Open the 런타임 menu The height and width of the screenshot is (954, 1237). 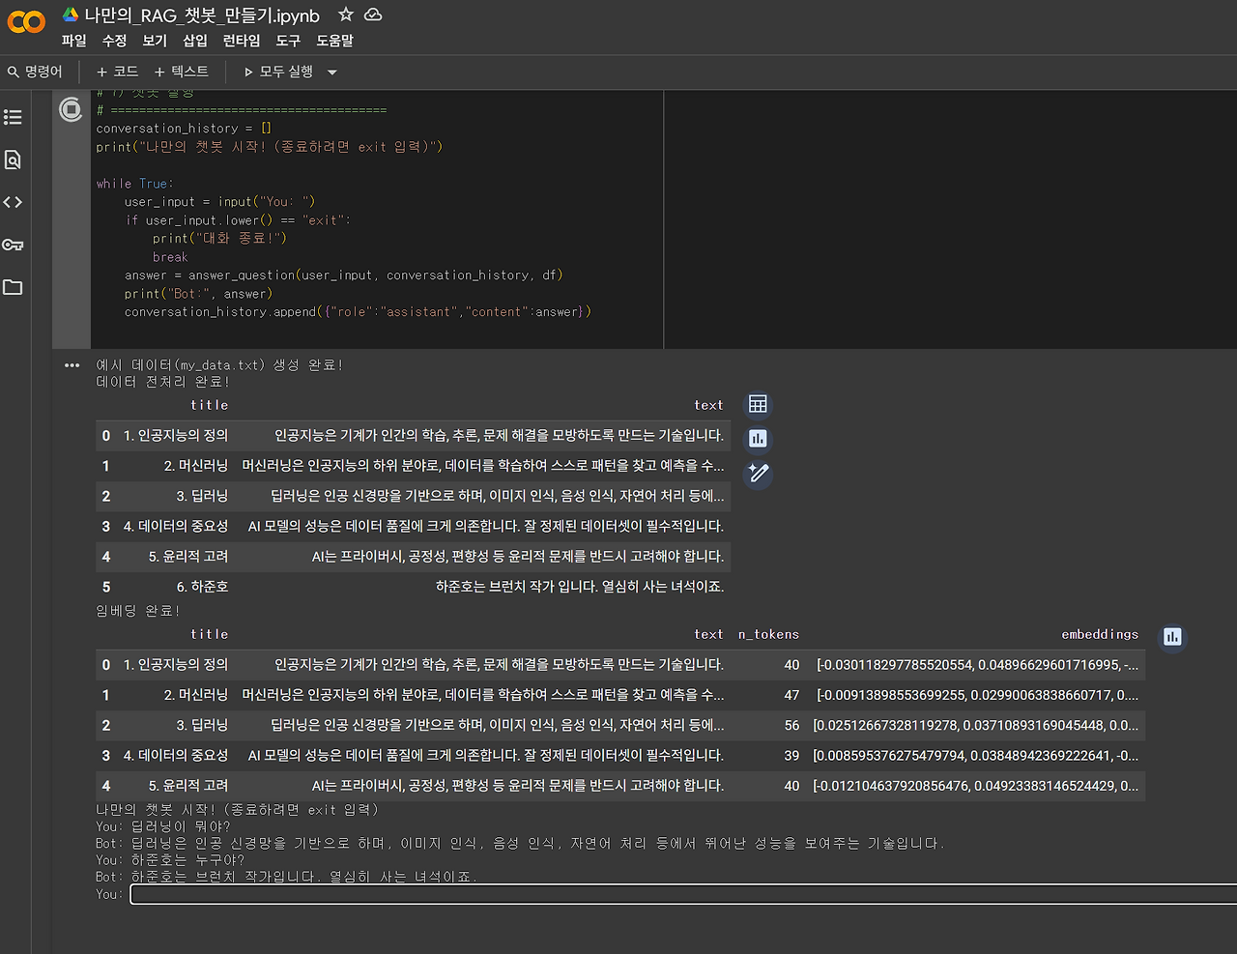[241, 41]
